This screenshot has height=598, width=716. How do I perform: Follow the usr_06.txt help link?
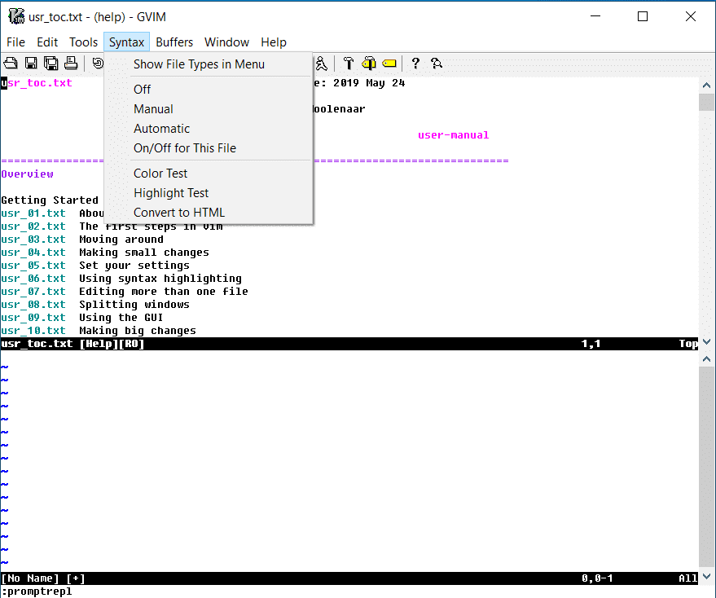click(x=33, y=279)
